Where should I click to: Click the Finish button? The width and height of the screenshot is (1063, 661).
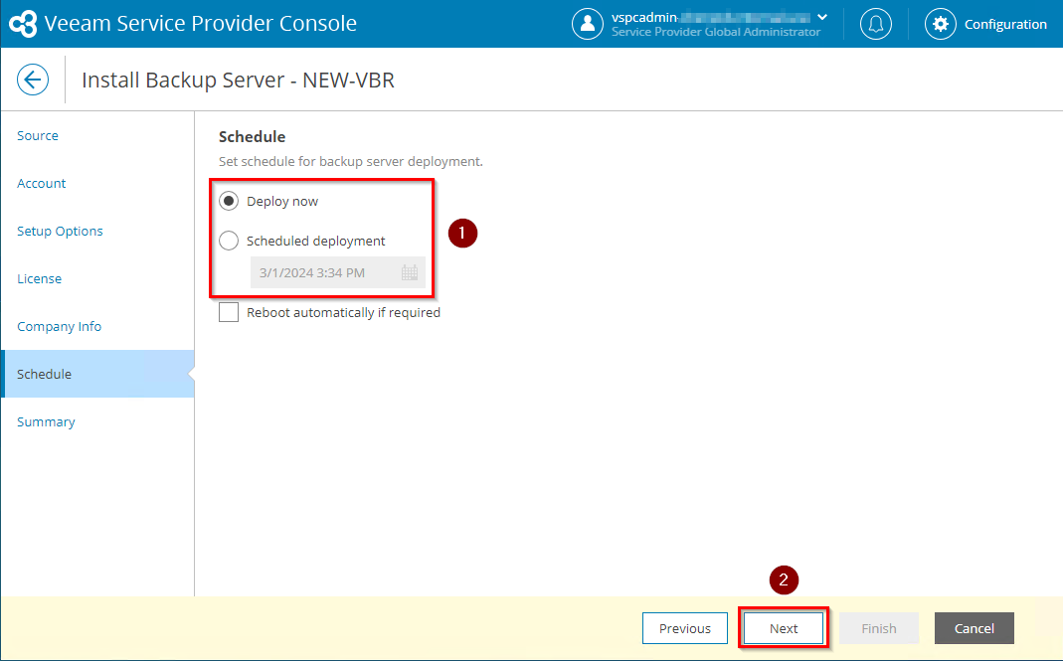(x=879, y=628)
